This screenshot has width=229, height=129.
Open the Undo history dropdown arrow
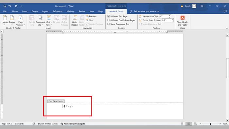coord(12,6)
